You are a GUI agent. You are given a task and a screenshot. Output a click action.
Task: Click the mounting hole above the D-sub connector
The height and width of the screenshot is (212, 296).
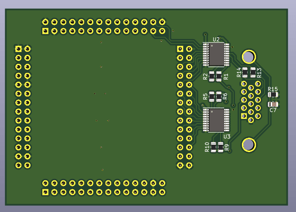pos(248,56)
